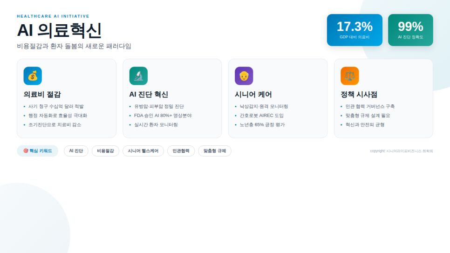Click bullet 낙상감지·원격 모니터링
The width and height of the screenshot is (450, 253).
[264, 107]
